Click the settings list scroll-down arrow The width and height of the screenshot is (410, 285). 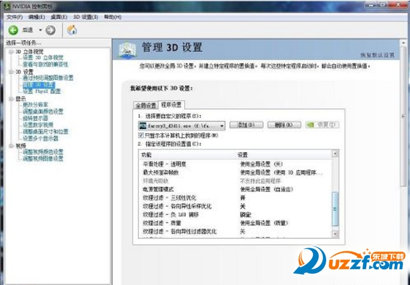335,234
